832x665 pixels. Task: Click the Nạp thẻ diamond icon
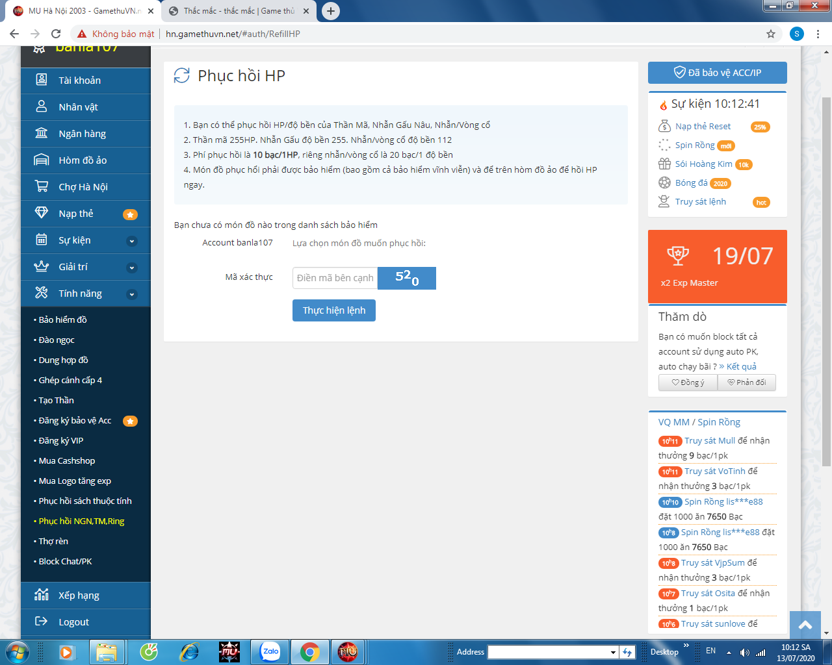pyautogui.click(x=42, y=213)
